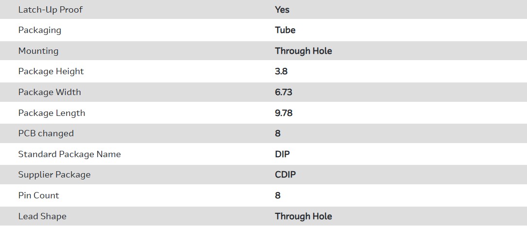Screen dimensions: 527x226
Task: Click the Package Length label
Action: pos(51,113)
